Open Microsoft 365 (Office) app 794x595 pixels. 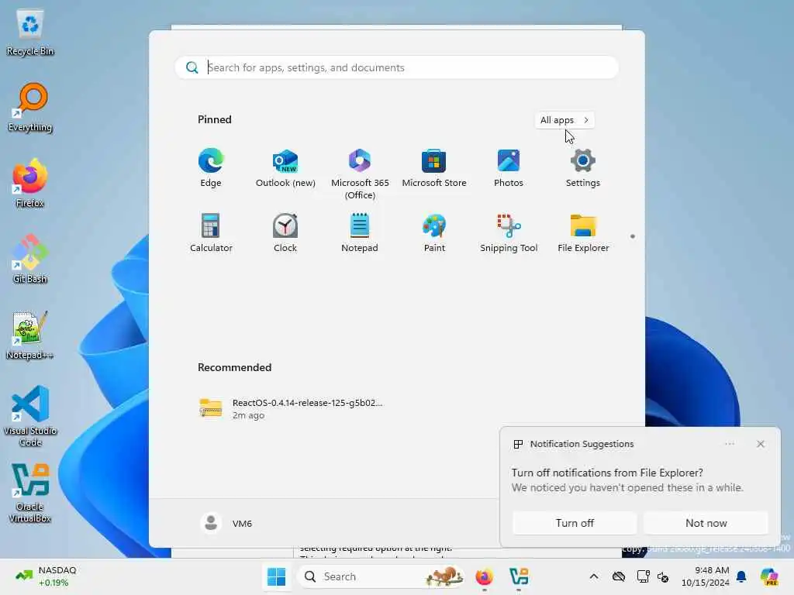pos(360,174)
